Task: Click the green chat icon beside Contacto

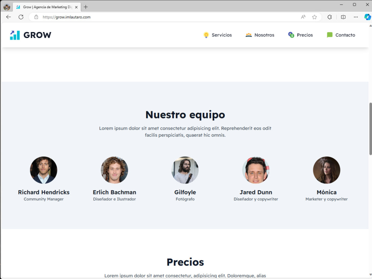Action: click(x=330, y=35)
